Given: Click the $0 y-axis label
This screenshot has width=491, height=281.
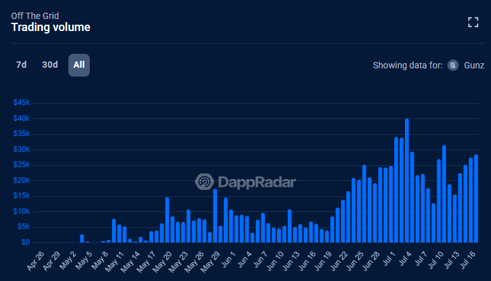Looking at the screenshot, I should 26,242.
